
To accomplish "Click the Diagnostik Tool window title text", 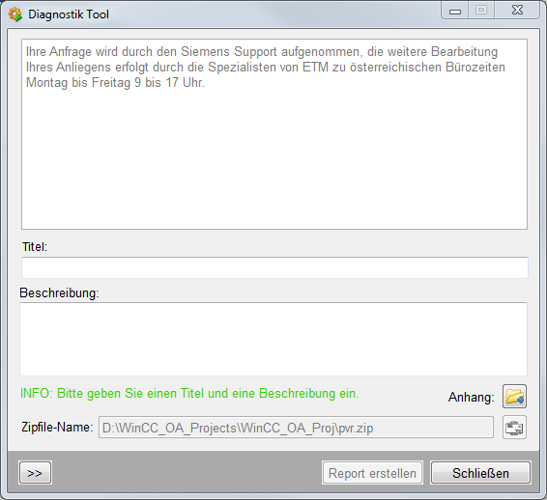I will [69, 14].
